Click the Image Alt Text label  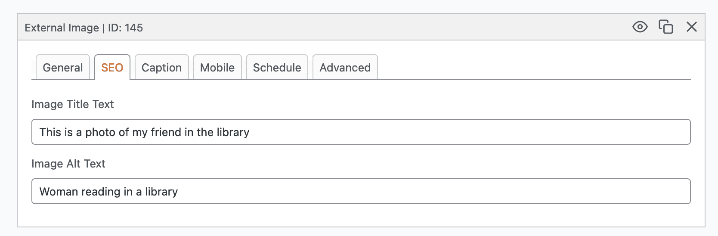coord(68,164)
